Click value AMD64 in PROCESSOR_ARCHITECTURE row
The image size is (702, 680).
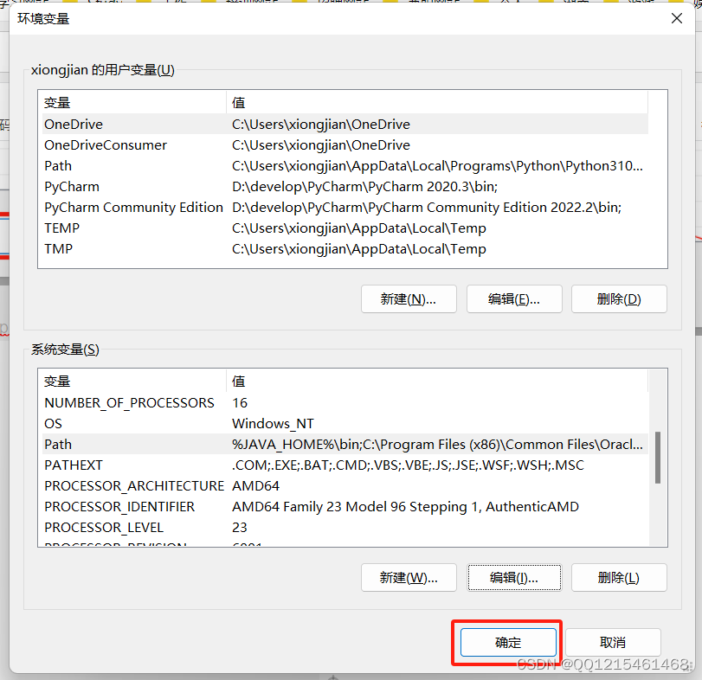coord(255,486)
